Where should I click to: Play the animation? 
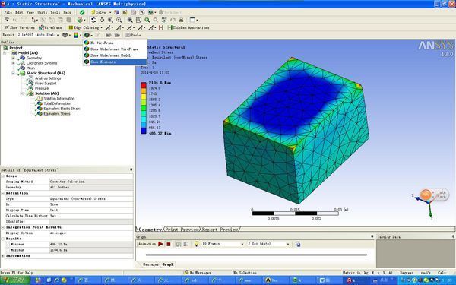tap(160, 244)
